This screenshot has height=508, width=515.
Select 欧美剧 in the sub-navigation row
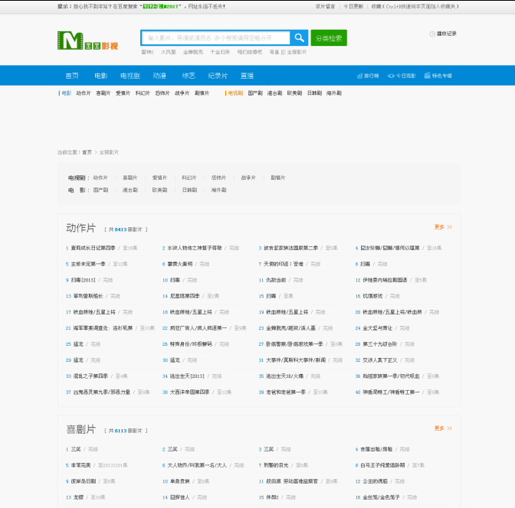(x=294, y=93)
